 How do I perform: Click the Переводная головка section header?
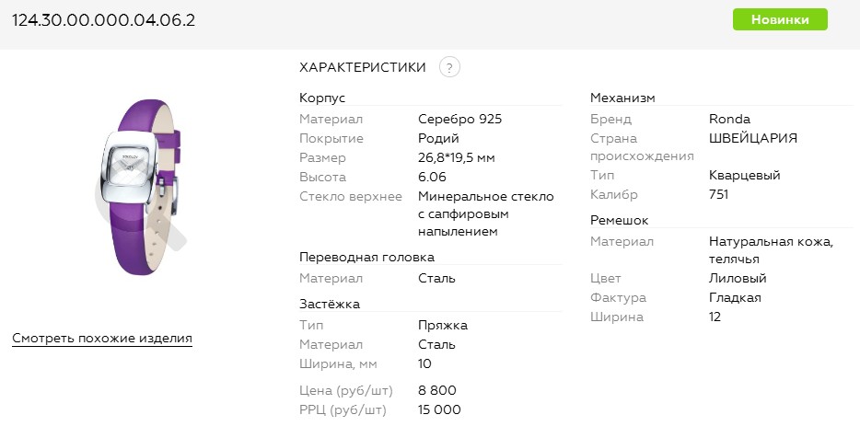pyautogui.click(x=366, y=257)
